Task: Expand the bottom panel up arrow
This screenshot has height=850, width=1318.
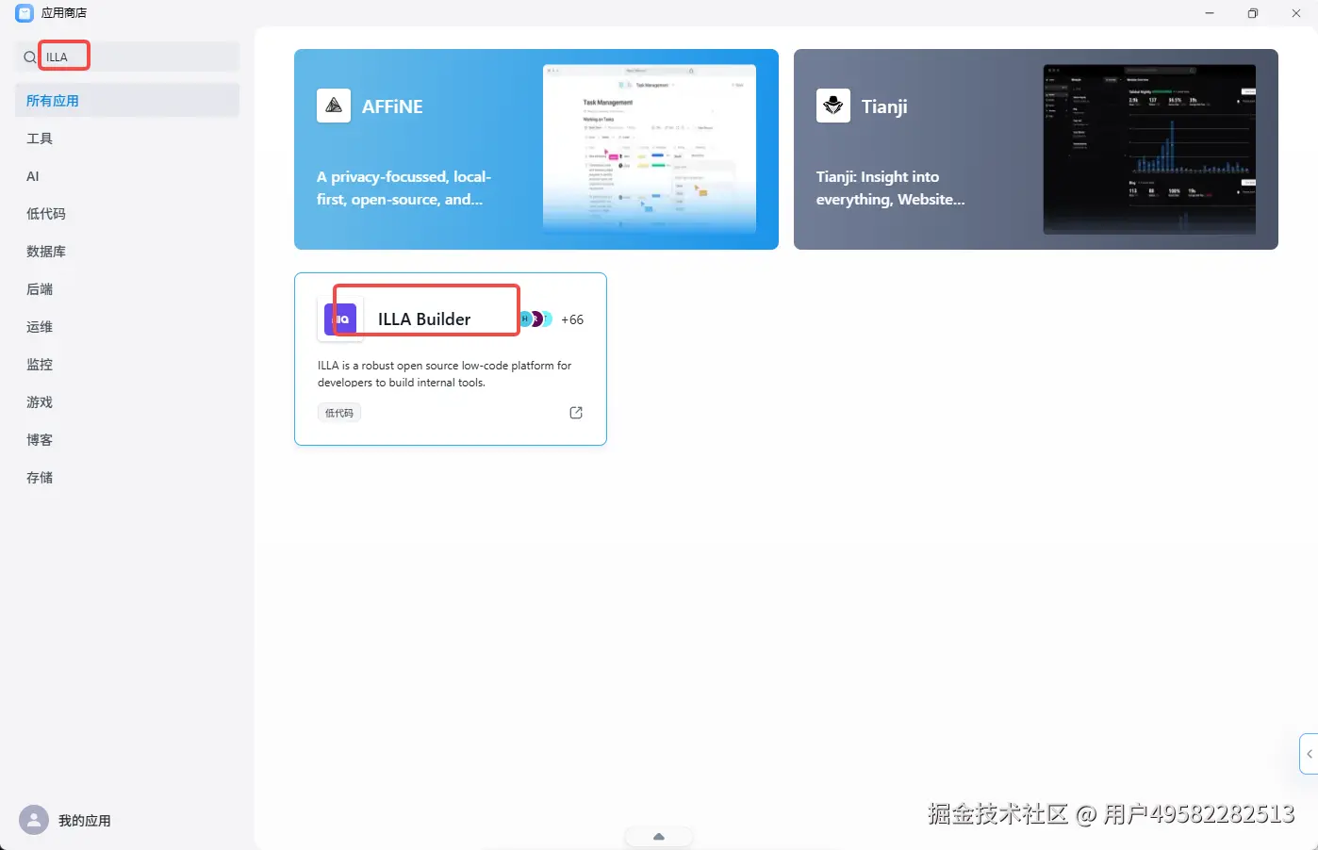Action: tap(659, 837)
